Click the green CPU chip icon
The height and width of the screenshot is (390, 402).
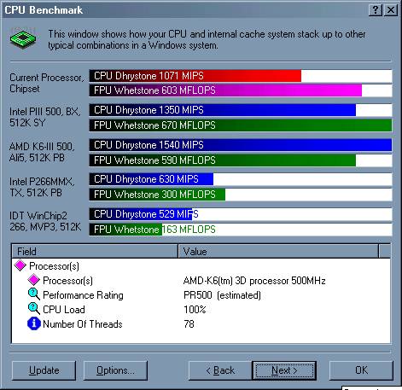[x=23, y=39]
